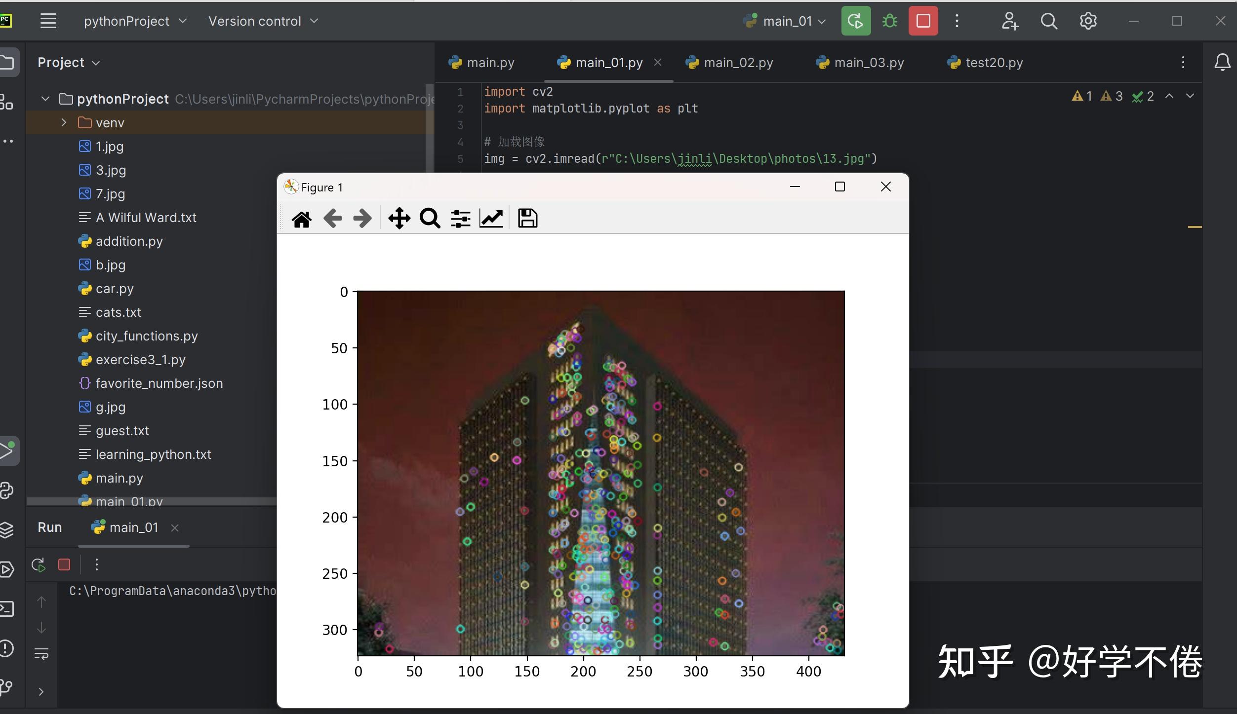Open the main menu hamburger icon
1237x714 pixels.
pos(48,21)
